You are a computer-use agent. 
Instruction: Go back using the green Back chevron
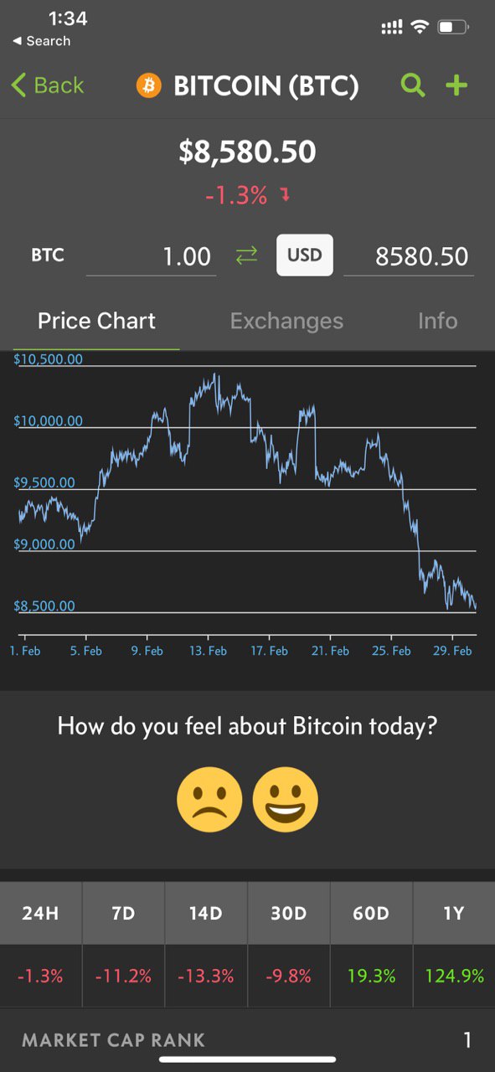[x=48, y=85]
